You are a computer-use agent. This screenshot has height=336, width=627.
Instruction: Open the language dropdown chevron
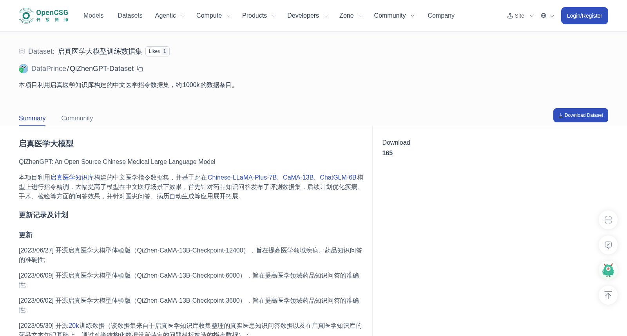coord(552,16)
